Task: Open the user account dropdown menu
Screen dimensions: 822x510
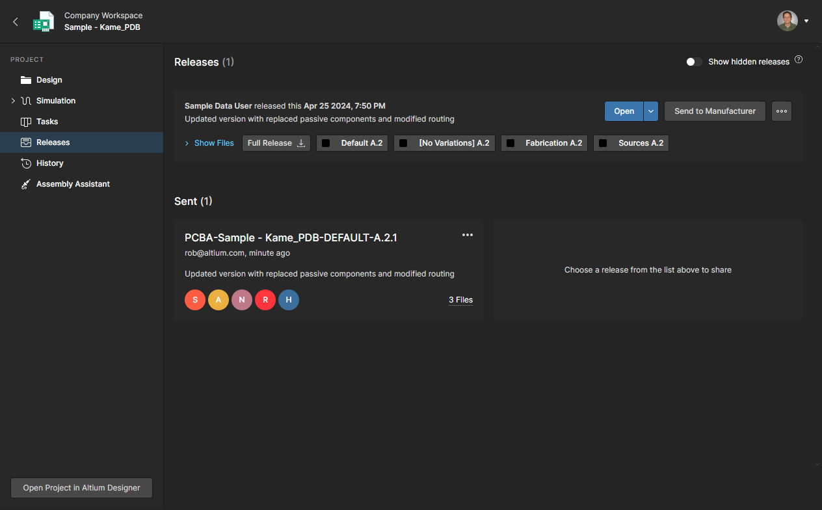Action: 806,21
